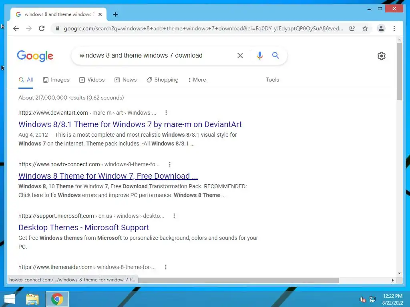Switch to the Images tab

click(56, 80)
